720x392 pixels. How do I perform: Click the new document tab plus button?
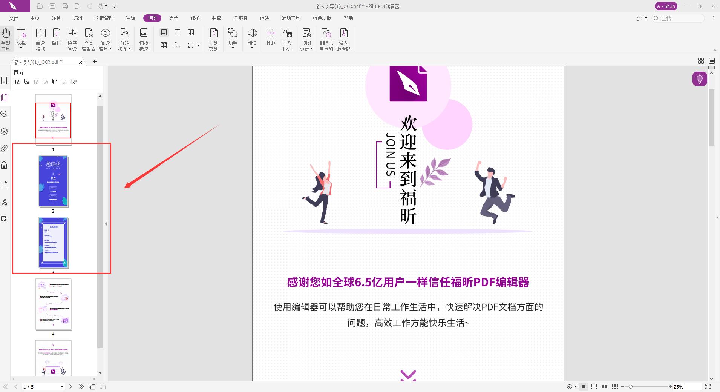(95, 61)
